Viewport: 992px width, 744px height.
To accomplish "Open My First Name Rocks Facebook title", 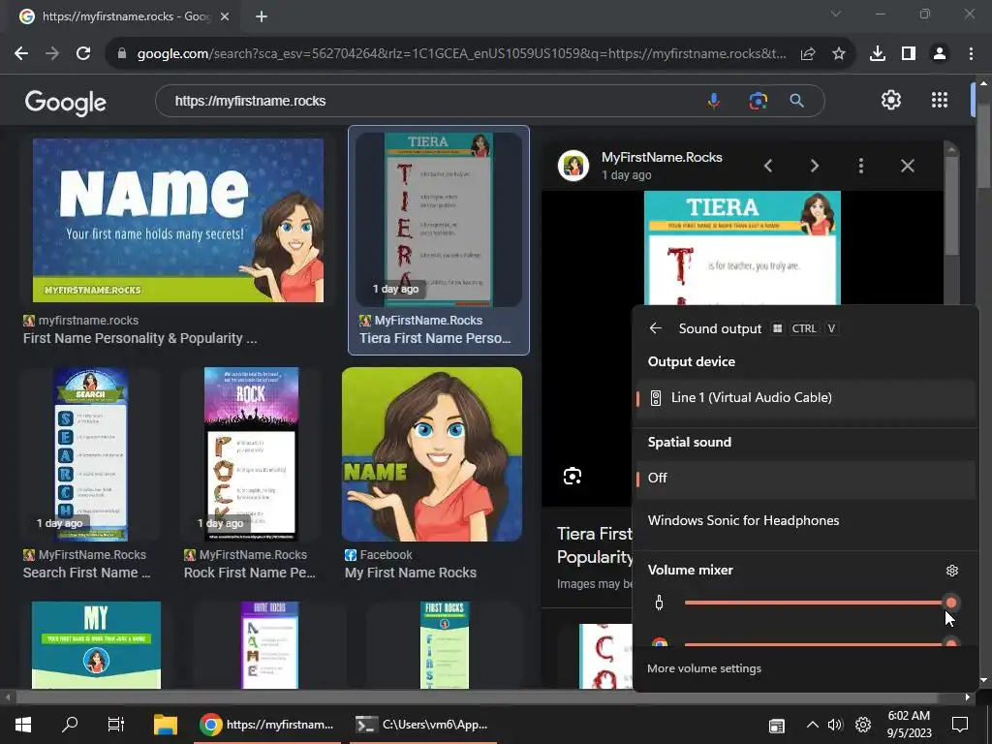I will point(411,573).
